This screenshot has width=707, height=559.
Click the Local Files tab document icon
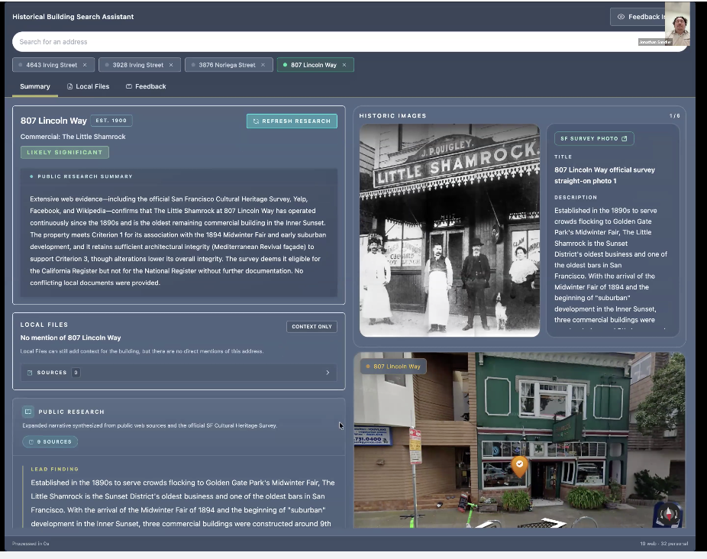(x=69, y=86)
